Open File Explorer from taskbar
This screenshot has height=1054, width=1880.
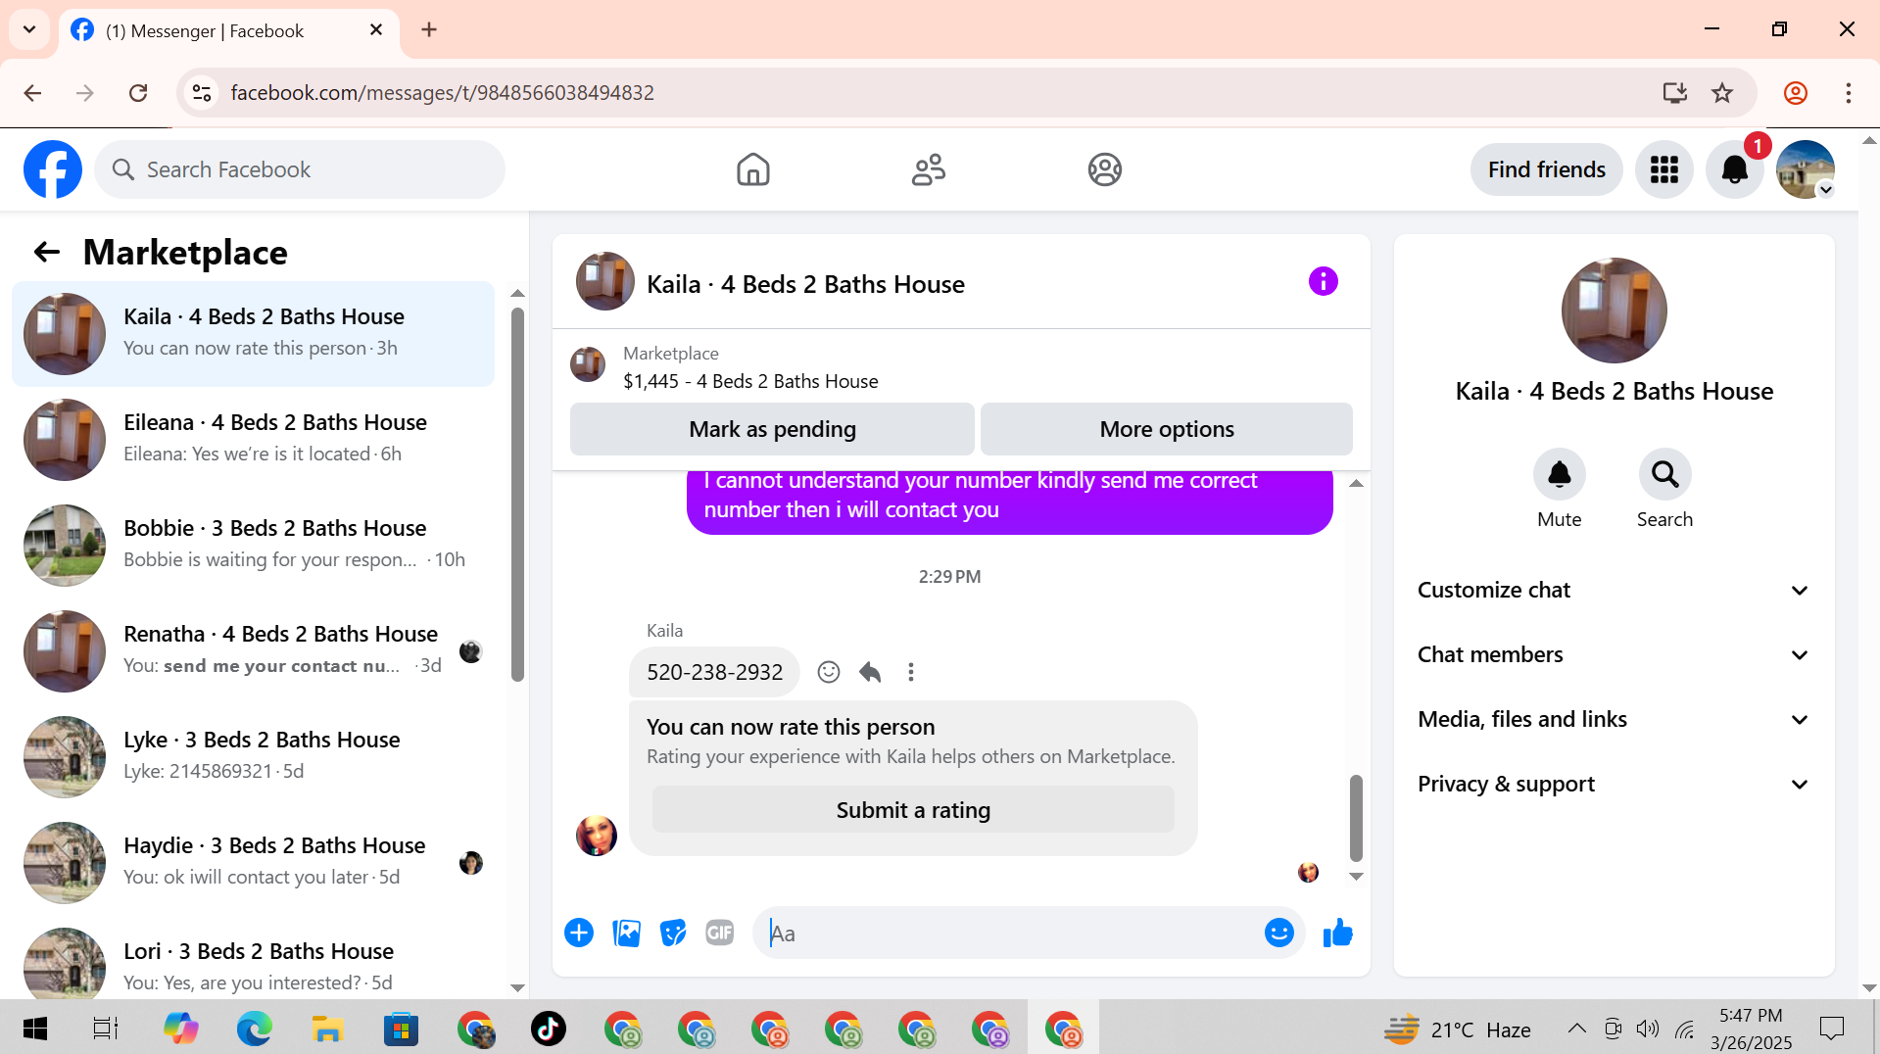pyautogui.click(x=327, y=1029)
